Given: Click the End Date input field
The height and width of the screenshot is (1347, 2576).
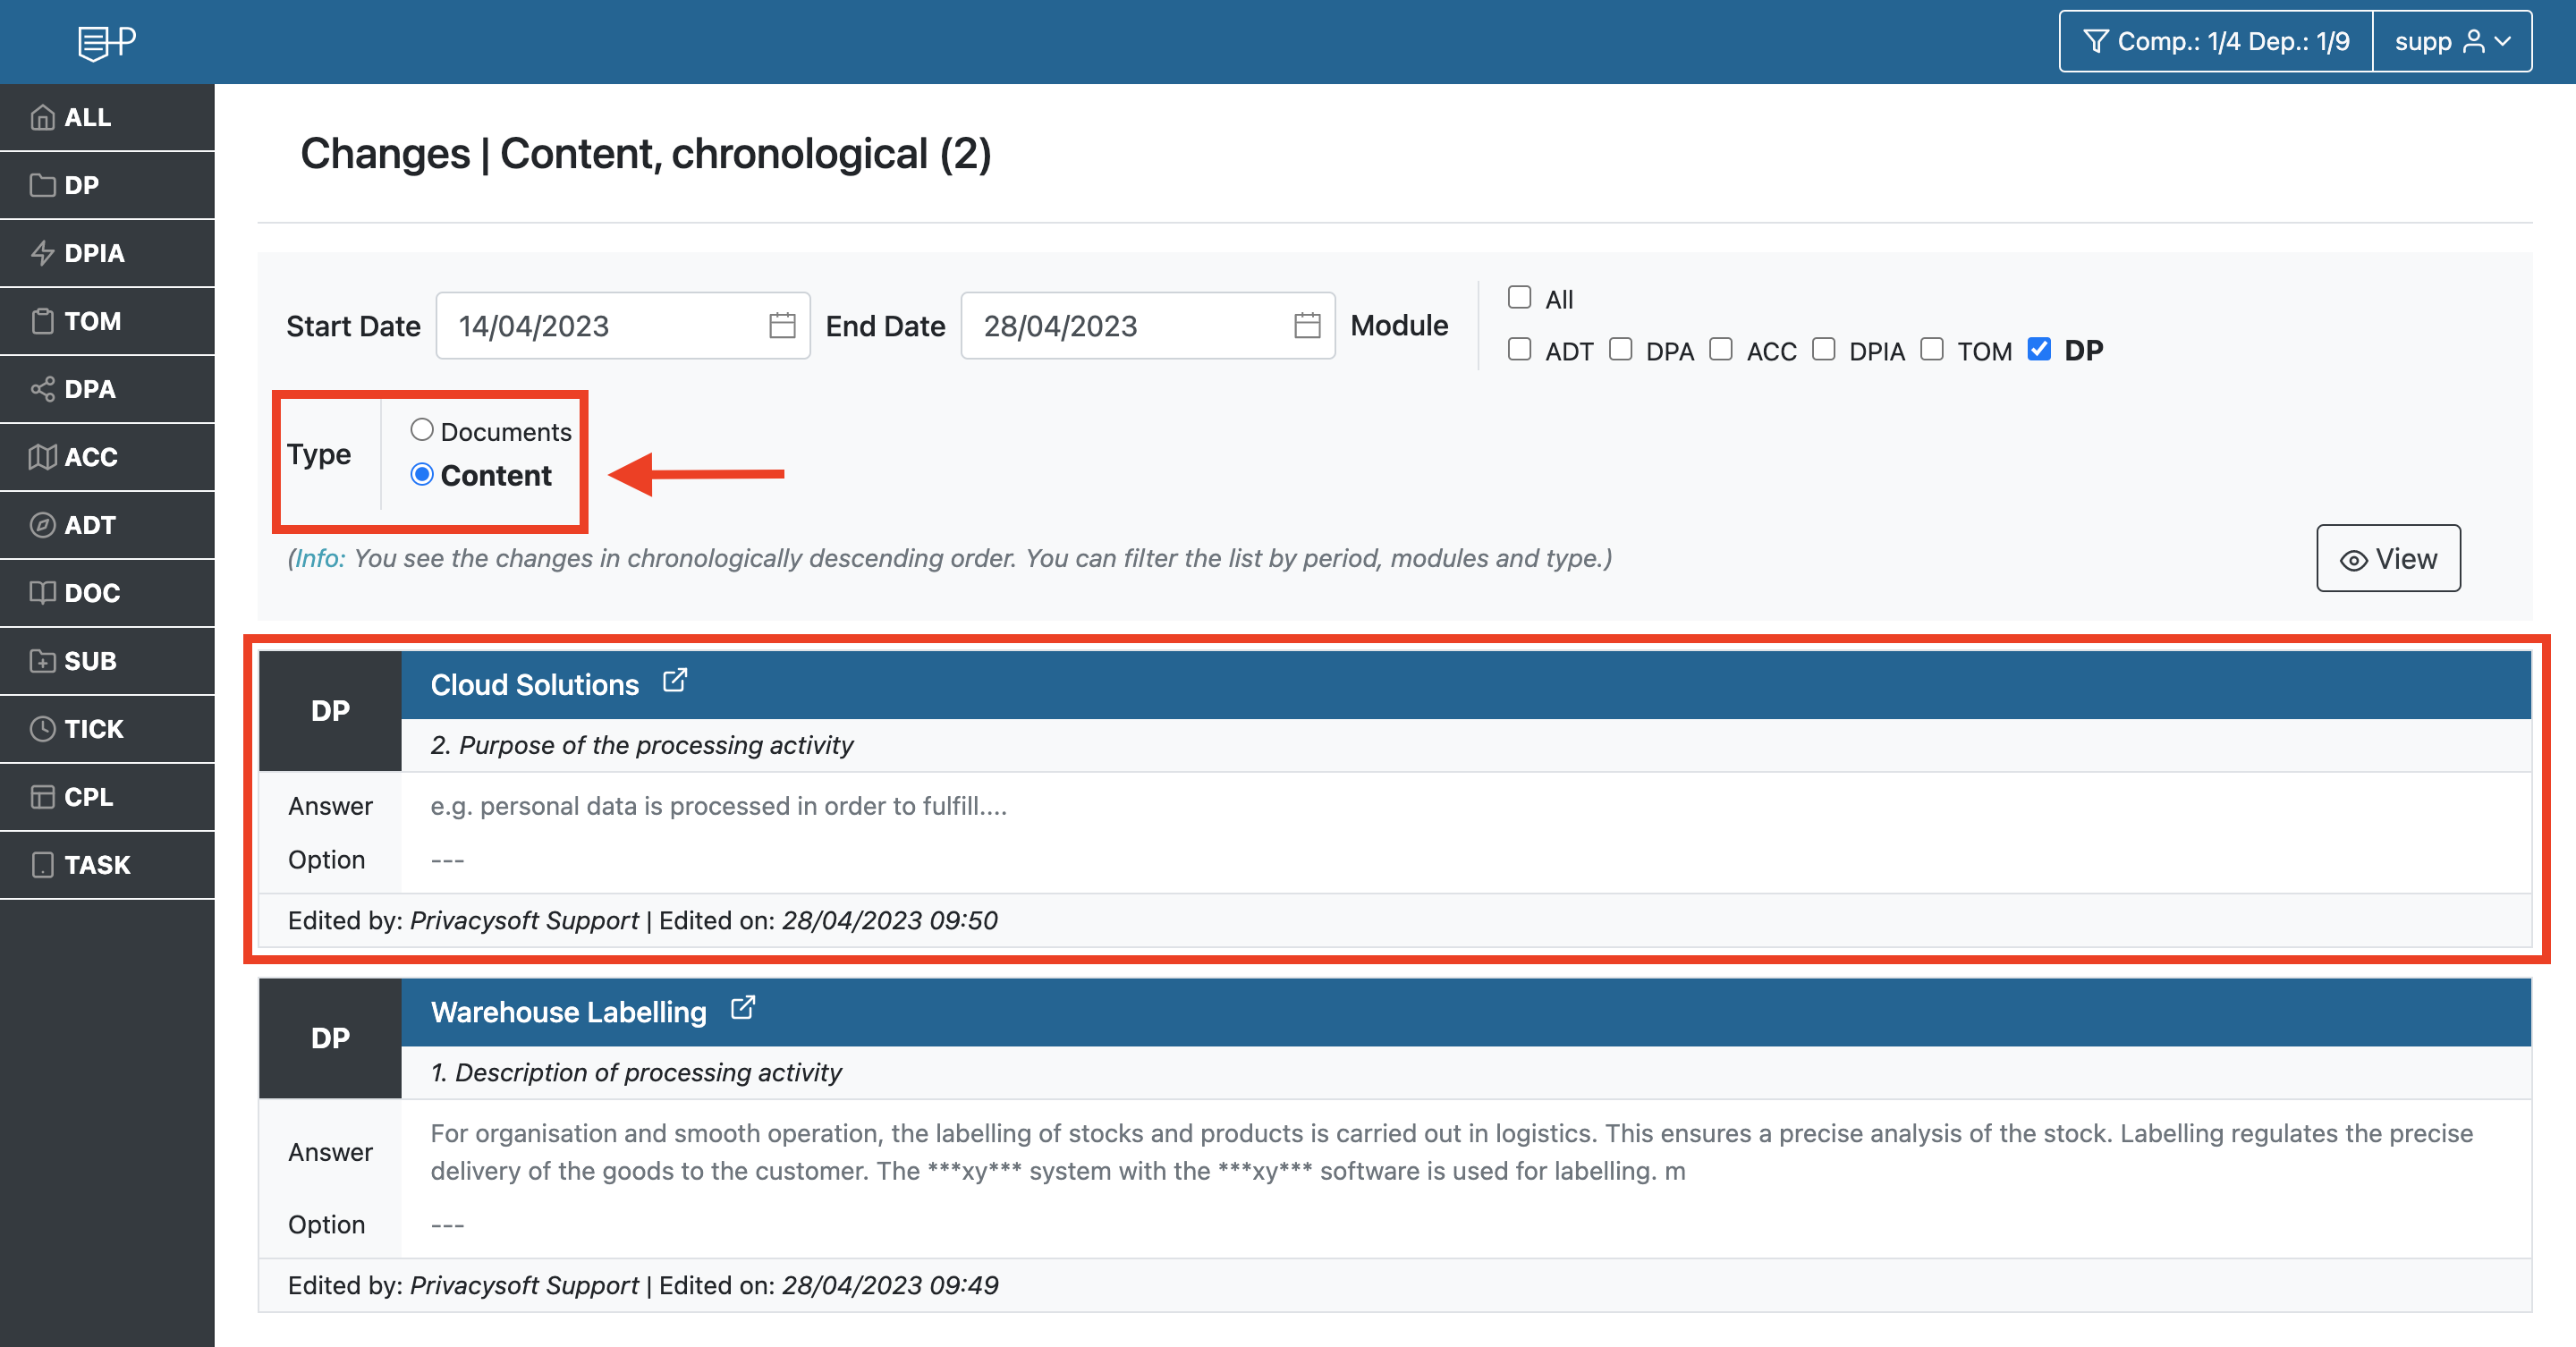Looking at the screenshot, I should (1147, 326).
